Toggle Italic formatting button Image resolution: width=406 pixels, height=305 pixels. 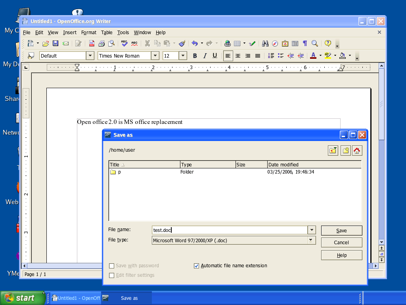pos(205,56)
